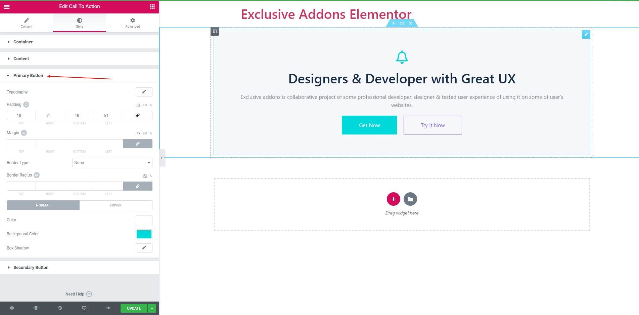Open the Border Type dropdown
The height and width of the screenshot is (315, 639).
click(x=112, y=163)
